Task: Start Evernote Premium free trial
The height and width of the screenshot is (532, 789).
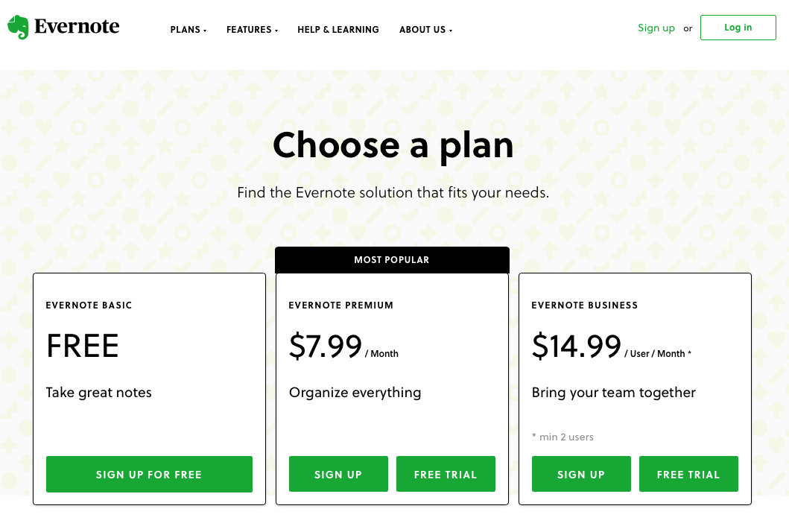Action: click(446, 475)
